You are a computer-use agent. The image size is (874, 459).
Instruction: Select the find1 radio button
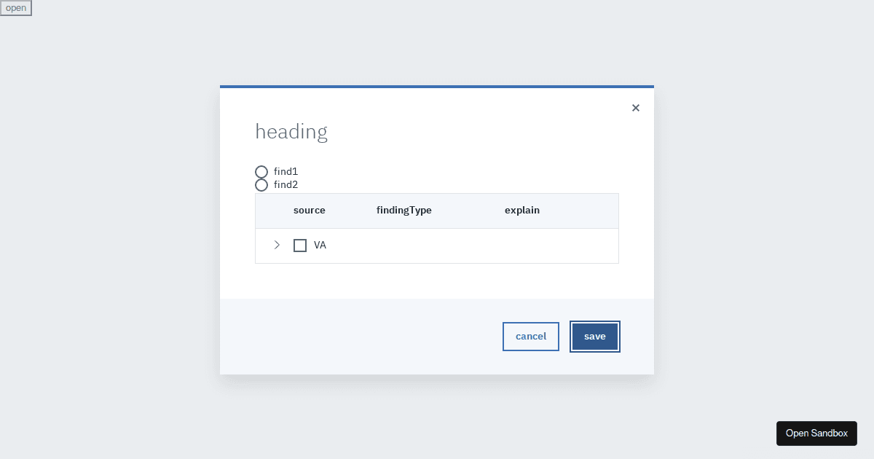261,171
